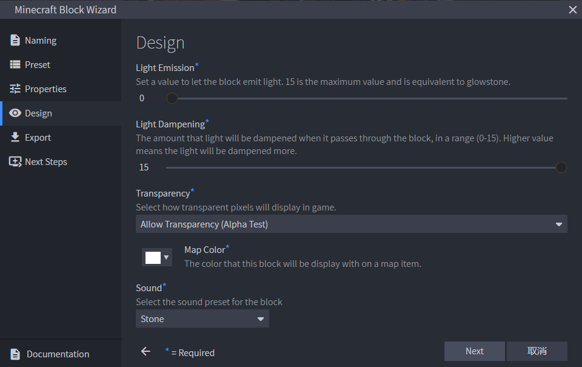Open the Properties step

pyautogui.click(x=61, y=89)
